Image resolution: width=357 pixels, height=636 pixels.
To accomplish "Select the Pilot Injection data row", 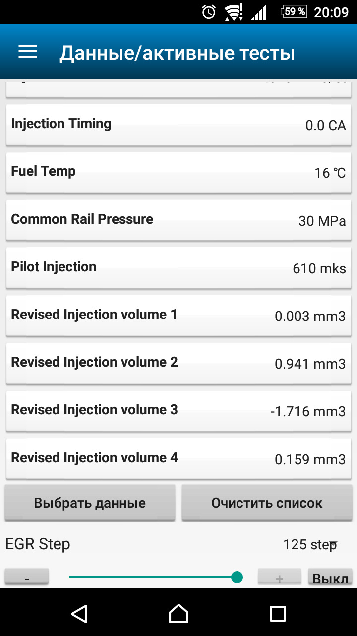I will 178,267.
